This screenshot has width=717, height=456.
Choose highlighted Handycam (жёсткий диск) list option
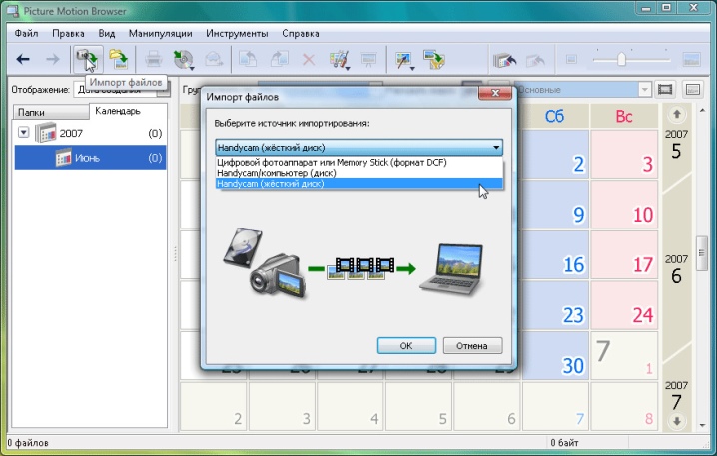(x=358, y=184)
